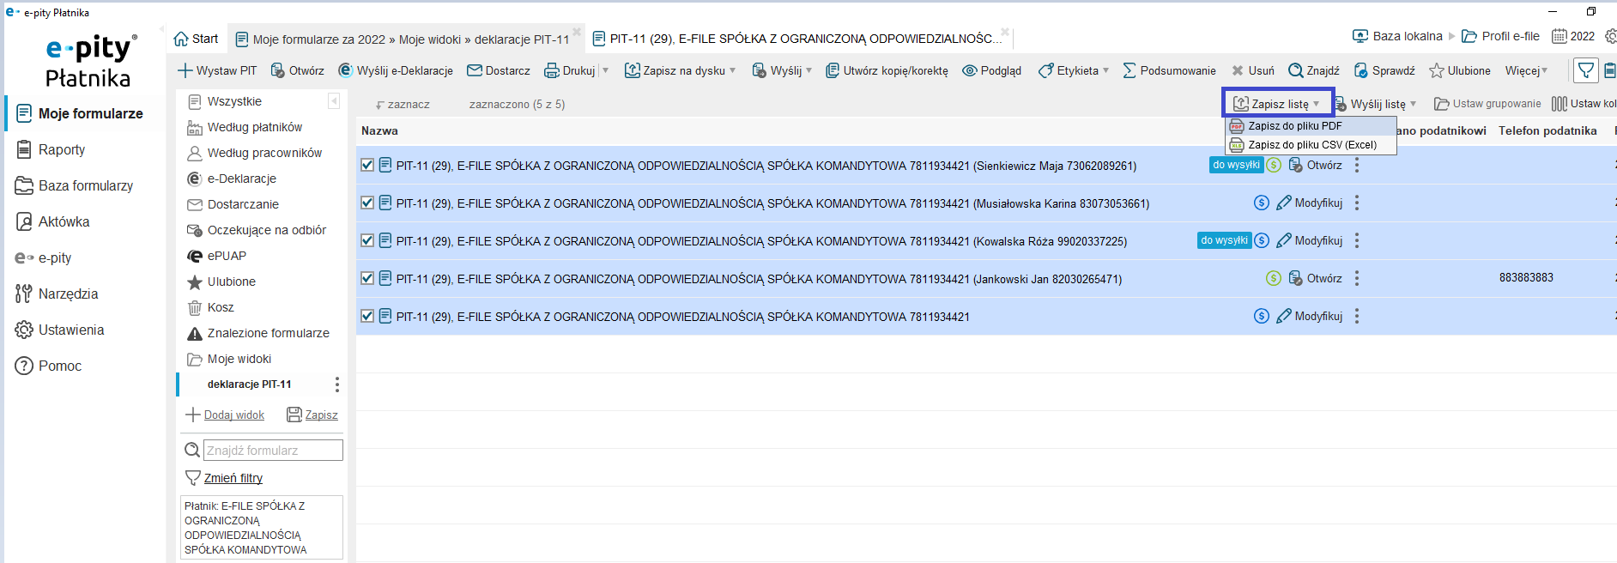Screen dimensions: 1617x563
Task: Uncheck Jankowski Jan row checkbox
Action: 367,278
